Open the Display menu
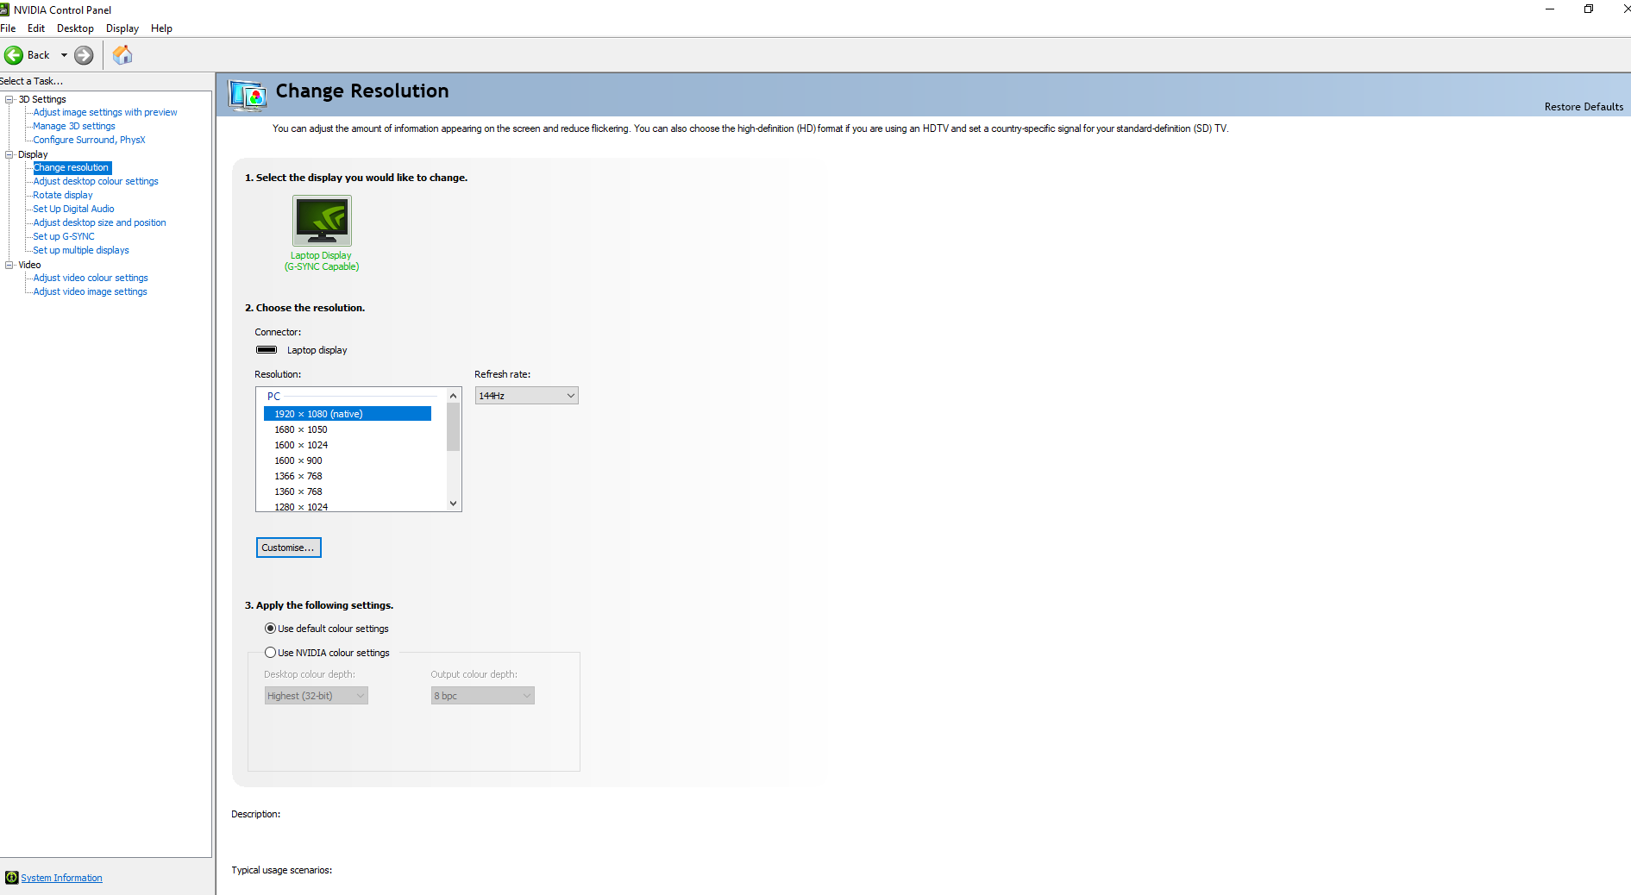Screen dimensions: 1631x895 [122, 28]
